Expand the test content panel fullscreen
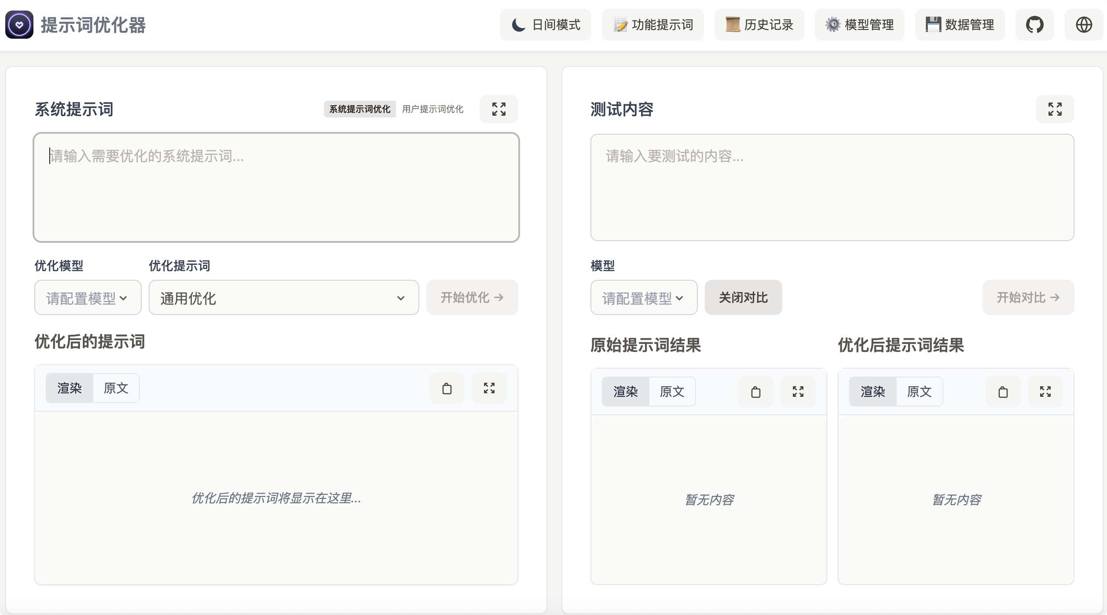Image resolution: width=1107 pixels, height=615 pixels. tap(1055, 109)
